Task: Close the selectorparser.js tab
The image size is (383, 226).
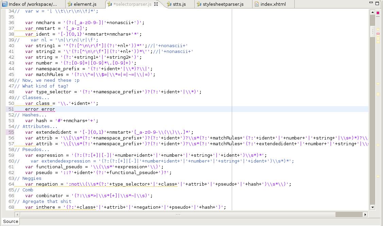Action: [x=156, y=4]
